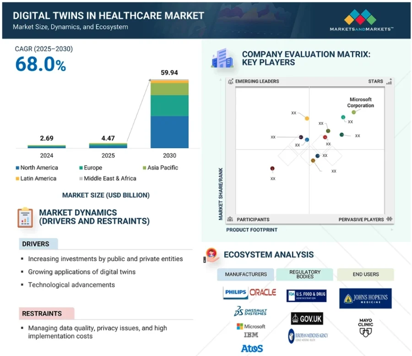Select the End Users category tab
The width and height of the screenshot is (412, 356).
[365, 274]
